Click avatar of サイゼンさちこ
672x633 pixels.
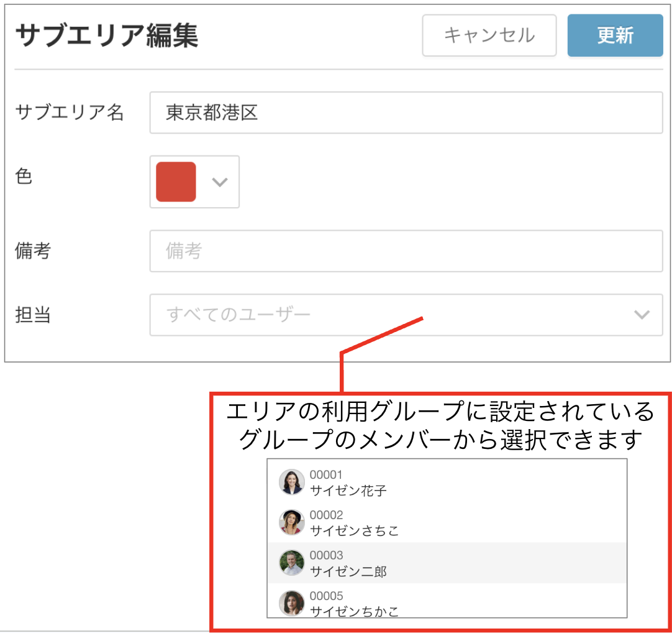click(291, 522)
